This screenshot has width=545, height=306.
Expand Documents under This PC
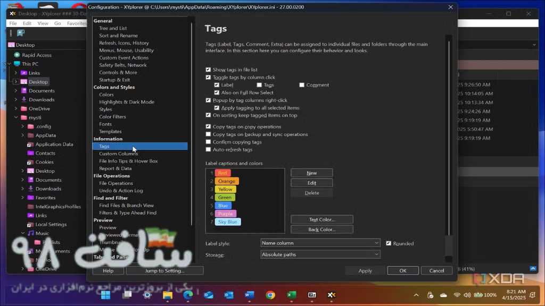click(x=15, y=90)
